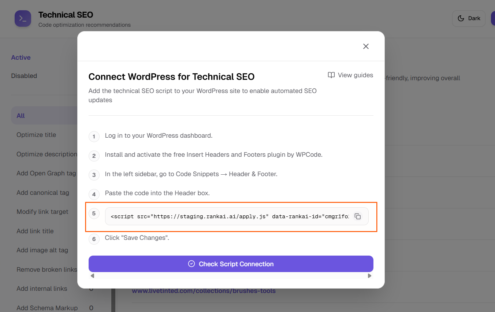
Task: Open Add Open Graph tag category
Action: [x=46, y=173]
